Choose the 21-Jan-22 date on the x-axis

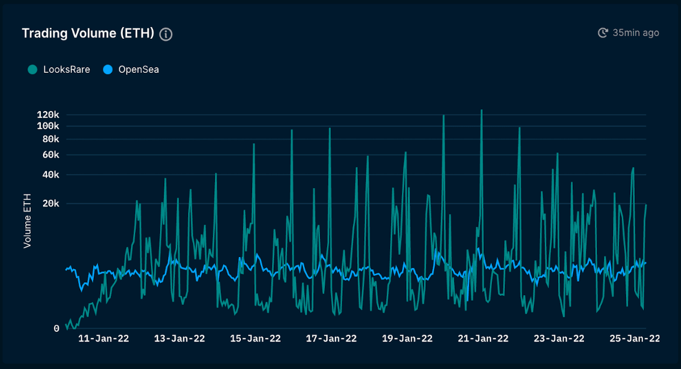tap(483, 339)
